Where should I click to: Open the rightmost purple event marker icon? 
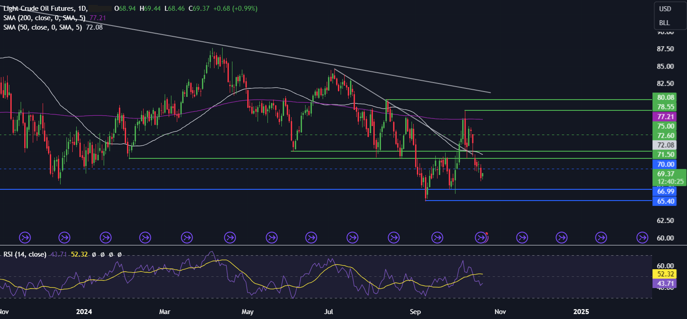[x=643, y=237]
